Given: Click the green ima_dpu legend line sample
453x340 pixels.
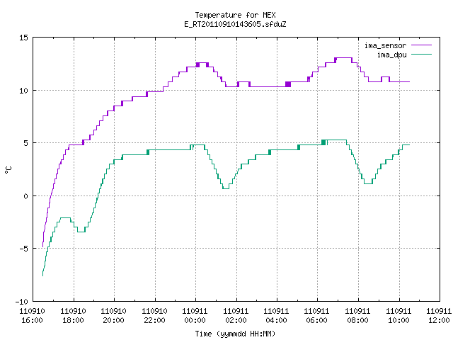Looking at the screenshot, I should (x=421, y=54).
